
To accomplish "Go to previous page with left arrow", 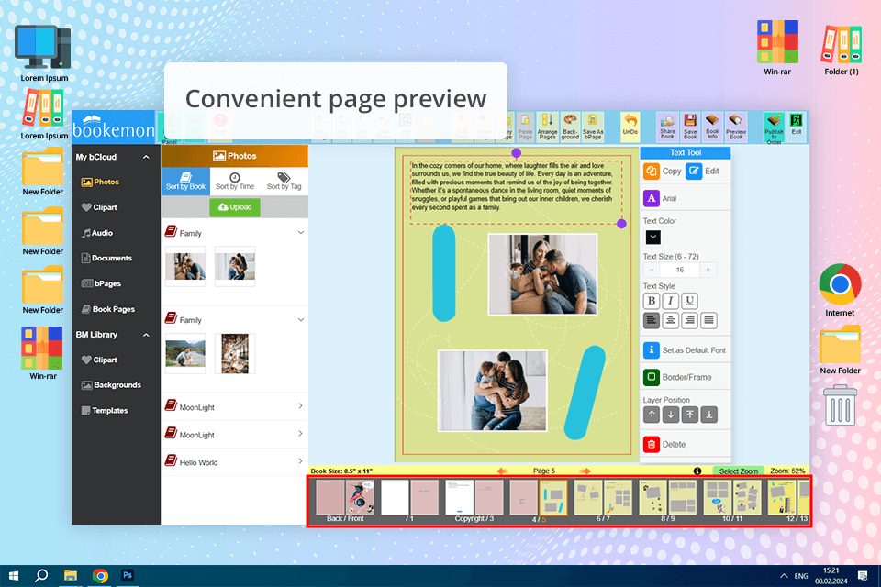I will 502,471.
